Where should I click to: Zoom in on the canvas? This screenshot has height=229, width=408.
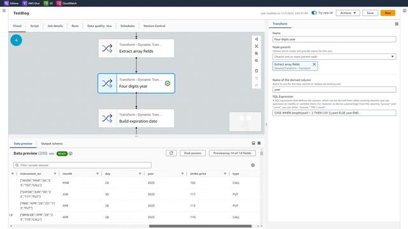pyautogui.click(x=256, y=53)
